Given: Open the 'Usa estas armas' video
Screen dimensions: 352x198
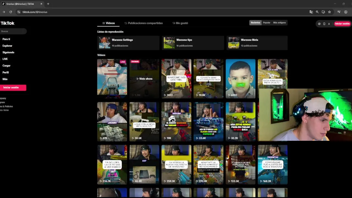Looking at the screenshot, I should tap(240, 122).
